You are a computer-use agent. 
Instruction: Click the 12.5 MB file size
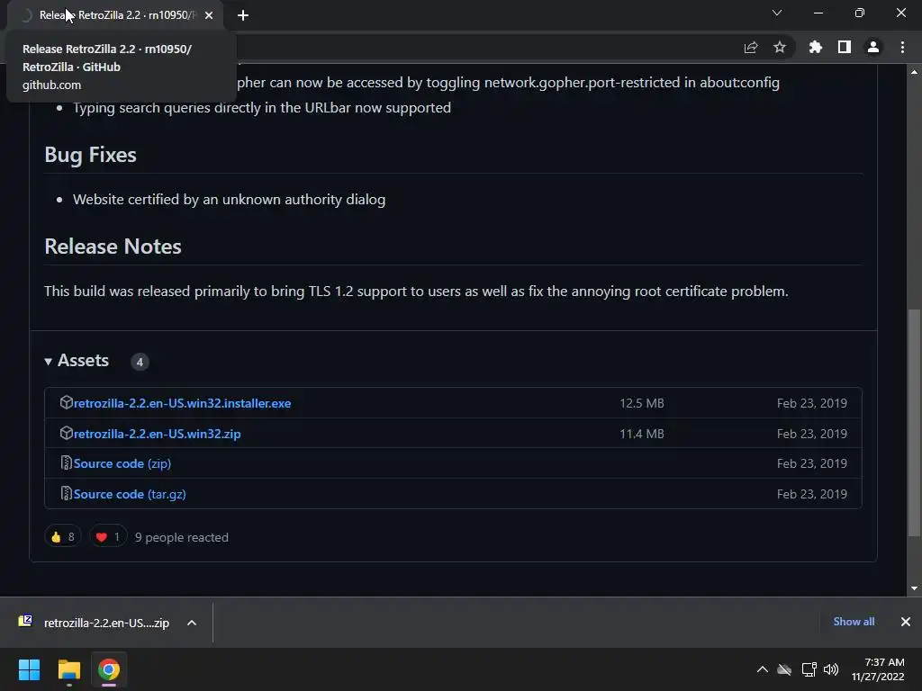[641, 403]
